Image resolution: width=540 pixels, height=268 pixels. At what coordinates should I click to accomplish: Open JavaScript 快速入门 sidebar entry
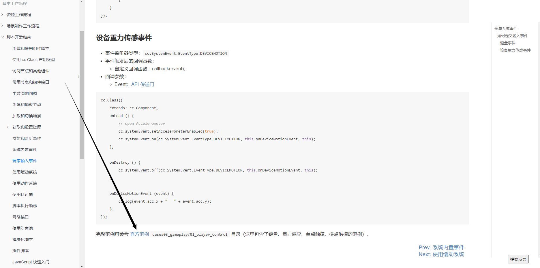point(31,262)
